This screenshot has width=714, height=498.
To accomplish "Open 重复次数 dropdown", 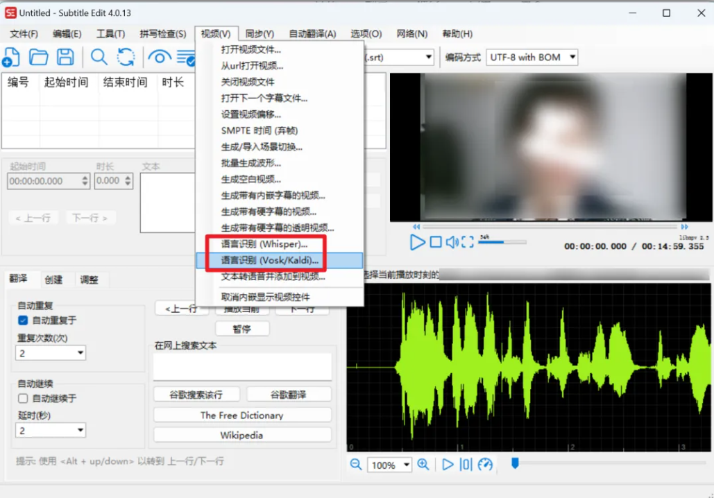I will point(51,353).
